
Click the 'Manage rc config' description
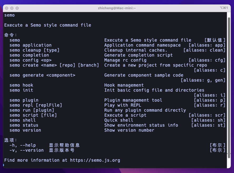pyautogui.click(x=125, y=60)
